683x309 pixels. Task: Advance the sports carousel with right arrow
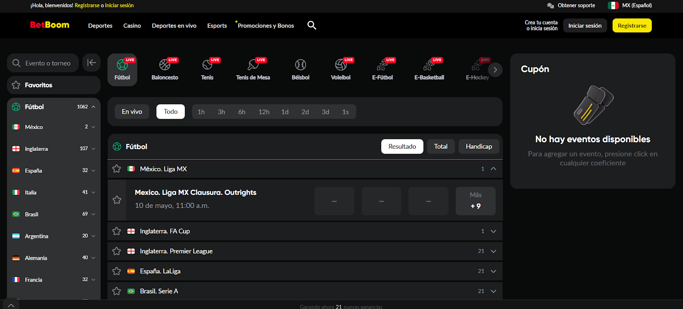pyautogui.click(x=495, y=70)
